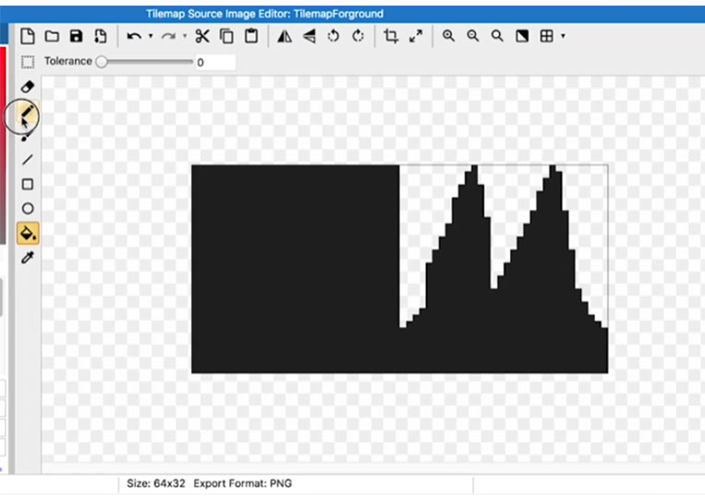Paste from clipboard
This screenshot has width=705, height=500.
point(251,36)
